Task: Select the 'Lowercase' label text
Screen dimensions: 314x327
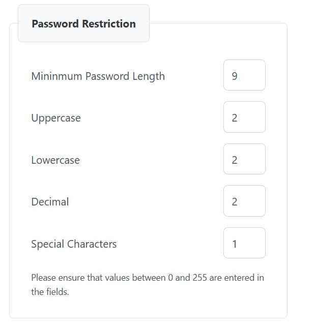Action: tap(55, 160)
